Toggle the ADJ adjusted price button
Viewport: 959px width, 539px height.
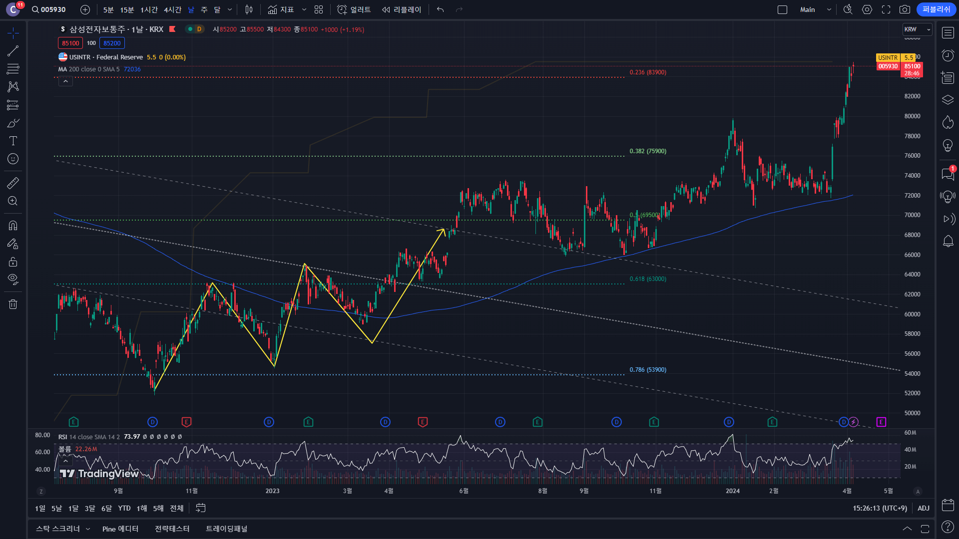[924, 508]
